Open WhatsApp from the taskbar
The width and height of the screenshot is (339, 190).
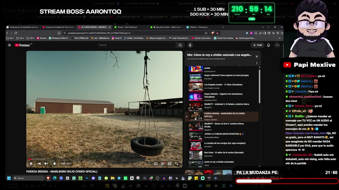(x=126, y=178)
